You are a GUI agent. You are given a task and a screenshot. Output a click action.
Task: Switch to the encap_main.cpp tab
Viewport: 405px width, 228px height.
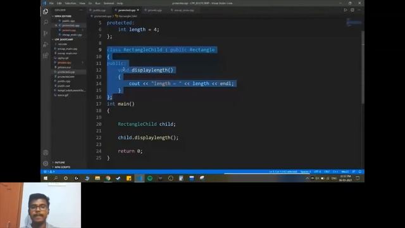(184, 10)
